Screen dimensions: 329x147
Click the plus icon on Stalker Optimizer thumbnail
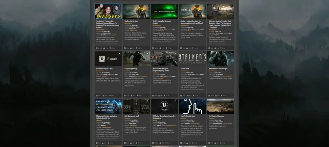pos(147,6)
